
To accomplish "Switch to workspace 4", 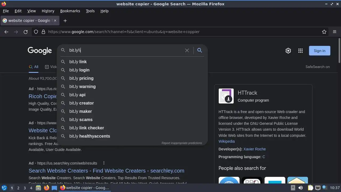I will [31, 188].
